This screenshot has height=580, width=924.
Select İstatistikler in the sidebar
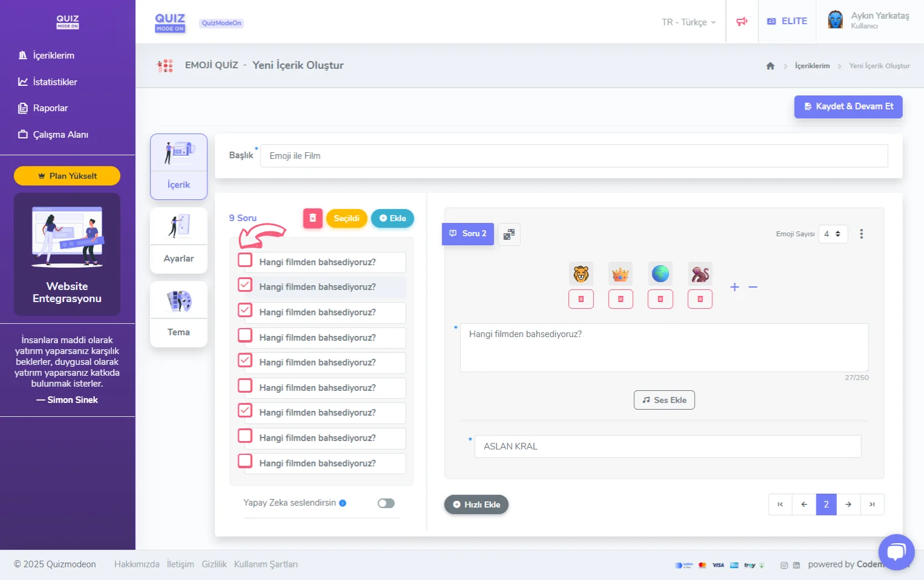[x=59, y=82]
